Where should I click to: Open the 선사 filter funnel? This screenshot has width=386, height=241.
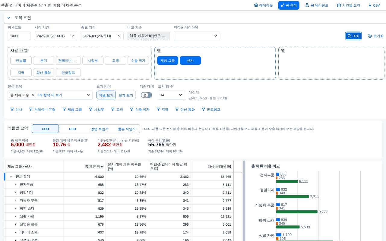point(16,110)
